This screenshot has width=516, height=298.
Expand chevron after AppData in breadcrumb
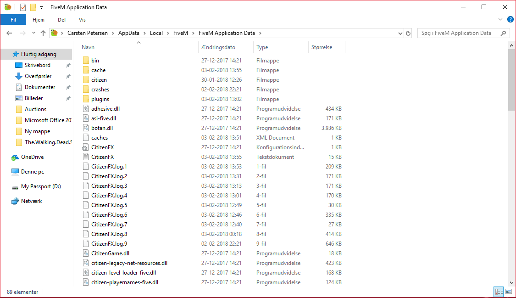coord(144,33)
